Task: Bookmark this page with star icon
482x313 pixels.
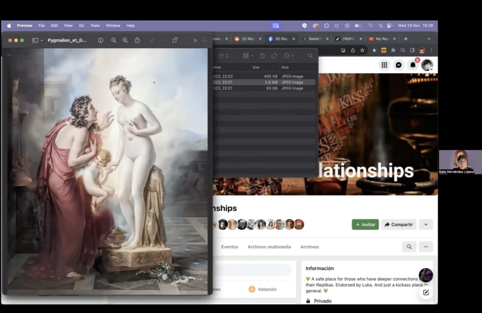Action: (x=362, y=50)
